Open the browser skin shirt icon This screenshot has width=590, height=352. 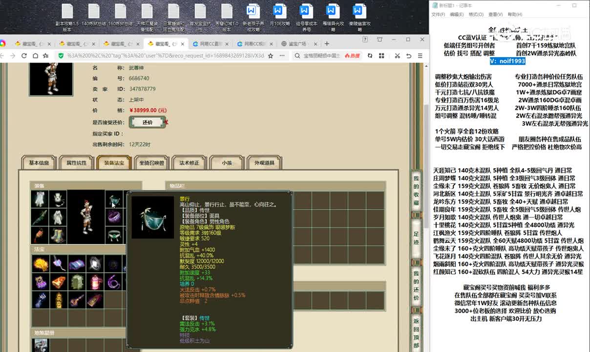(x=379, y=40)
